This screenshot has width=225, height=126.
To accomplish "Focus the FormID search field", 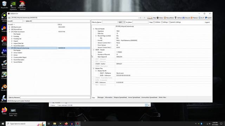I will coord(18,21).
